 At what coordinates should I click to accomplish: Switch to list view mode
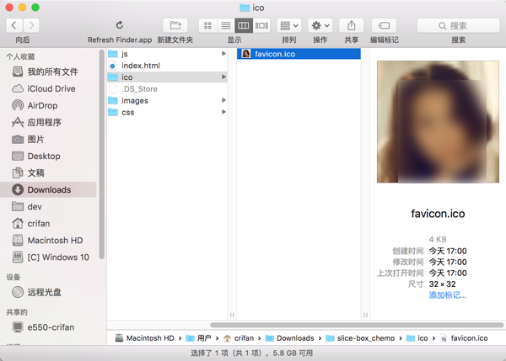(x=226, y=25)
